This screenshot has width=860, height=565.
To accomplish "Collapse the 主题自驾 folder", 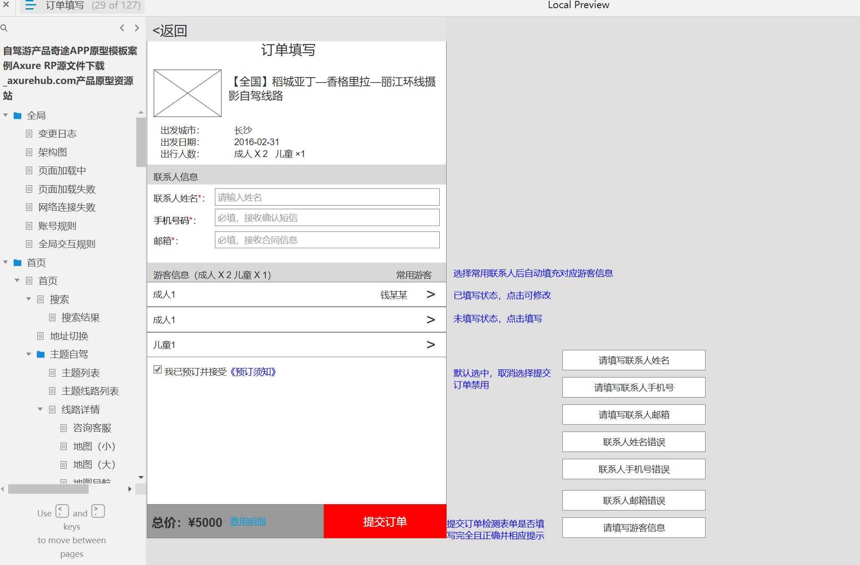I will click(x=29, y=354).
